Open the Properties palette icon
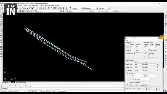This screenshot has height=94, width=167. tap(51, 8)
